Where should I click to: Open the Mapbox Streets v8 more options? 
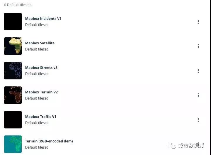click(x=199, y=71)
